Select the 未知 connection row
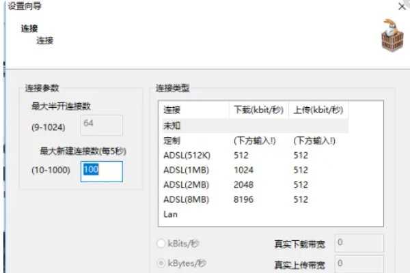This screenshot has height=273, width=410. pos(255,126)
